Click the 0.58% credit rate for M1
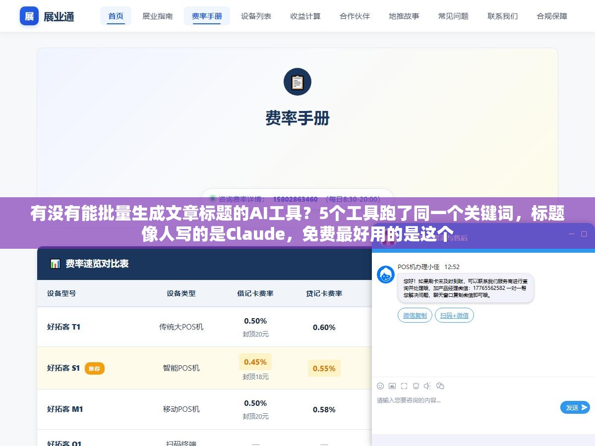 [x=324, y=409]
